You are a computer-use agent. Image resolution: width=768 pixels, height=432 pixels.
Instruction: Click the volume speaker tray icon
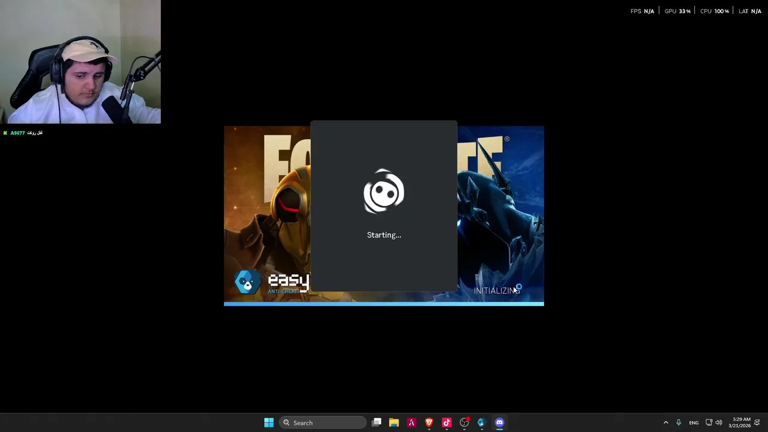(x=719, y=422)
